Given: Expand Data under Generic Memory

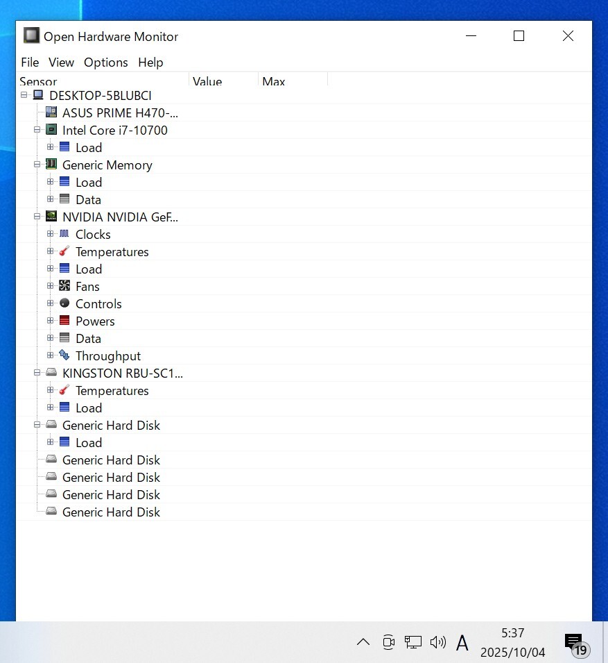Looking at the screenshot, I should (x=50, y=199).
